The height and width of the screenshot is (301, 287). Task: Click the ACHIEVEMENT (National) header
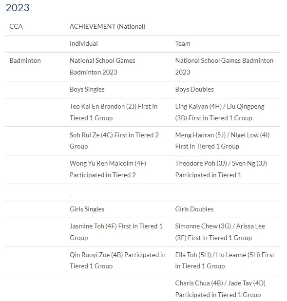point(107,26)
